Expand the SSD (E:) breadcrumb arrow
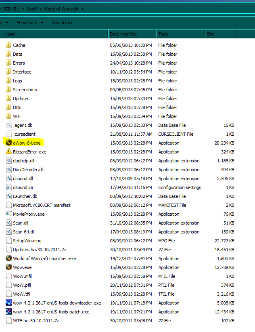The image size is (255, 332). [x=23, y=9]
